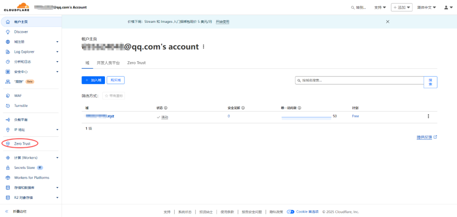Viewport: 457px width, 217px height.
Task: Open account options three-dot menu
Action: pos(204,46)
